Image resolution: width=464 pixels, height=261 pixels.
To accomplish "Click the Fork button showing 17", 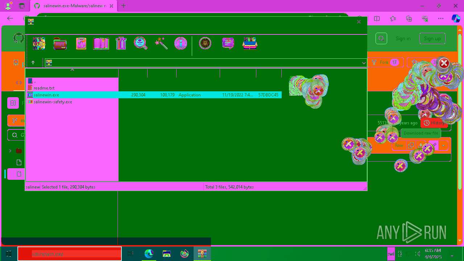I will point(387,62).
